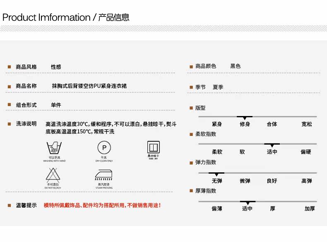327x242 pixels.
Task: Click the softness option '软'
Action: [242, 152]
